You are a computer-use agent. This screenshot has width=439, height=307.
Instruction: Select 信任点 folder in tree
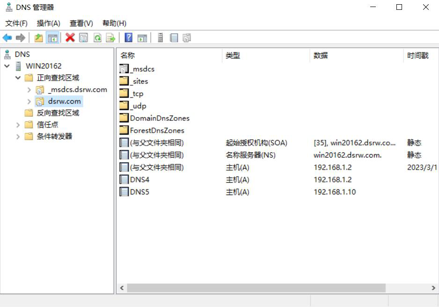coord(47,125)
